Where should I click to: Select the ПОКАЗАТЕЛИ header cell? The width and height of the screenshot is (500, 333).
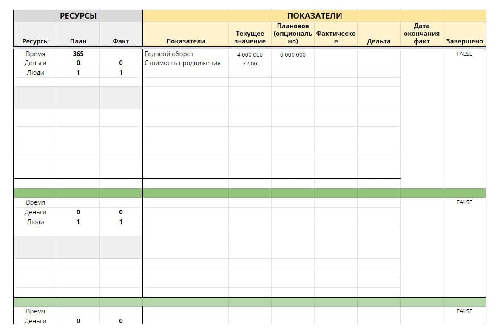[315, 16]
